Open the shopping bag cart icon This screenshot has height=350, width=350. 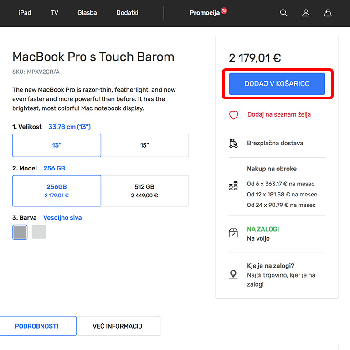tap(328, 13)
